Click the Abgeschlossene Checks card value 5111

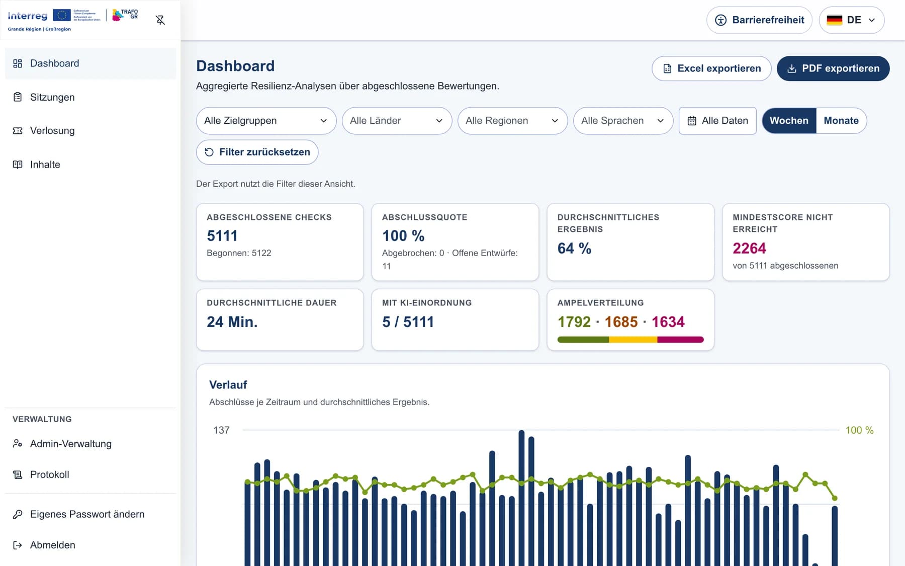point(222,235)
